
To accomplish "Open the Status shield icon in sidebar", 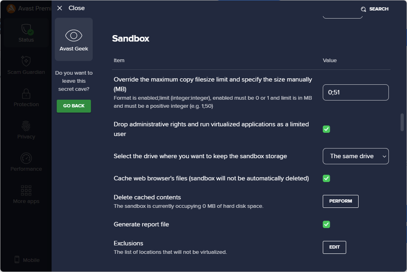I will 26,29.
